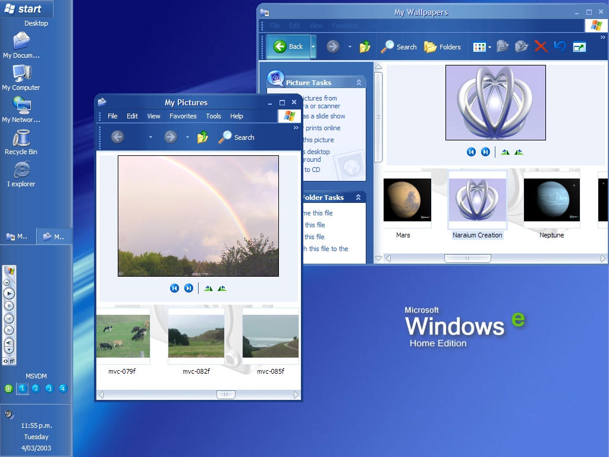
Task: Open the Favorites menu in My Pictures
Action: coord(183,116)
